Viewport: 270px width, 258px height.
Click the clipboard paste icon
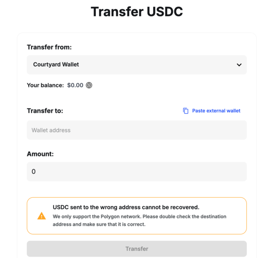(x=186, y=111)
